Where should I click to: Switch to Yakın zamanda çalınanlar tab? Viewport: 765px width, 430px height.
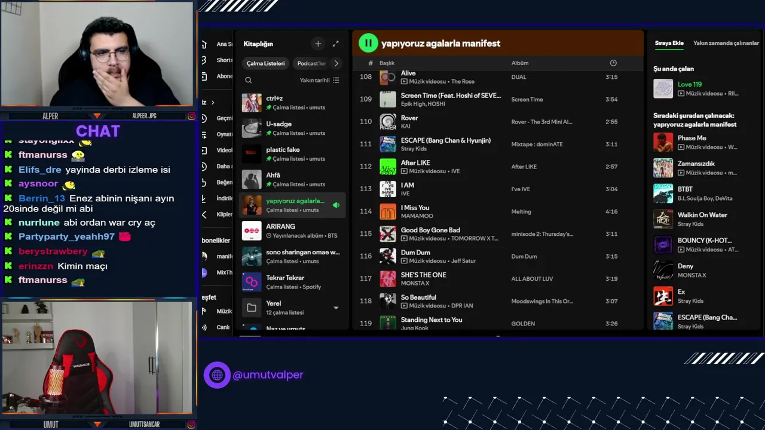click(726, 43)
